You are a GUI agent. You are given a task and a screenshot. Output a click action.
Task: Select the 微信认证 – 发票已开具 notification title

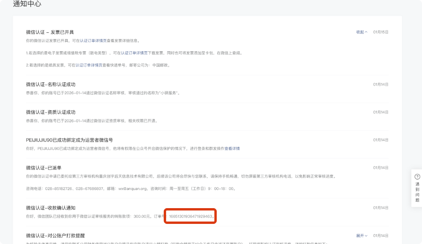50,32
